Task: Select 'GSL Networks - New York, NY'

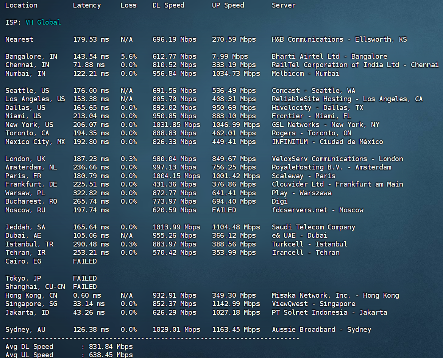Action: pyautogui.click(x=326, y=125)
